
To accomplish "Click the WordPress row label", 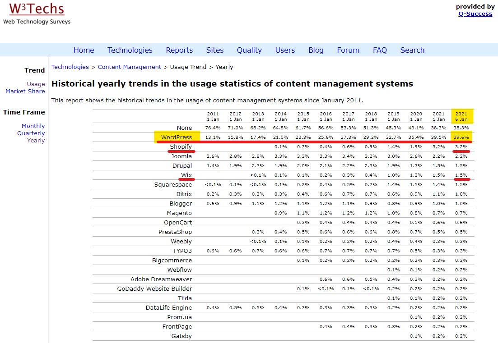I will click(177, 137).
